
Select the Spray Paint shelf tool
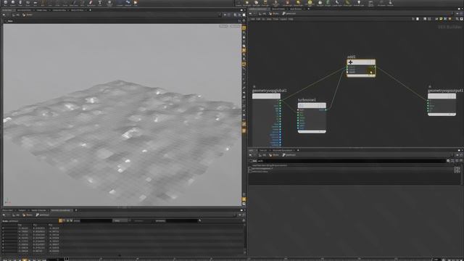[91, 3]
